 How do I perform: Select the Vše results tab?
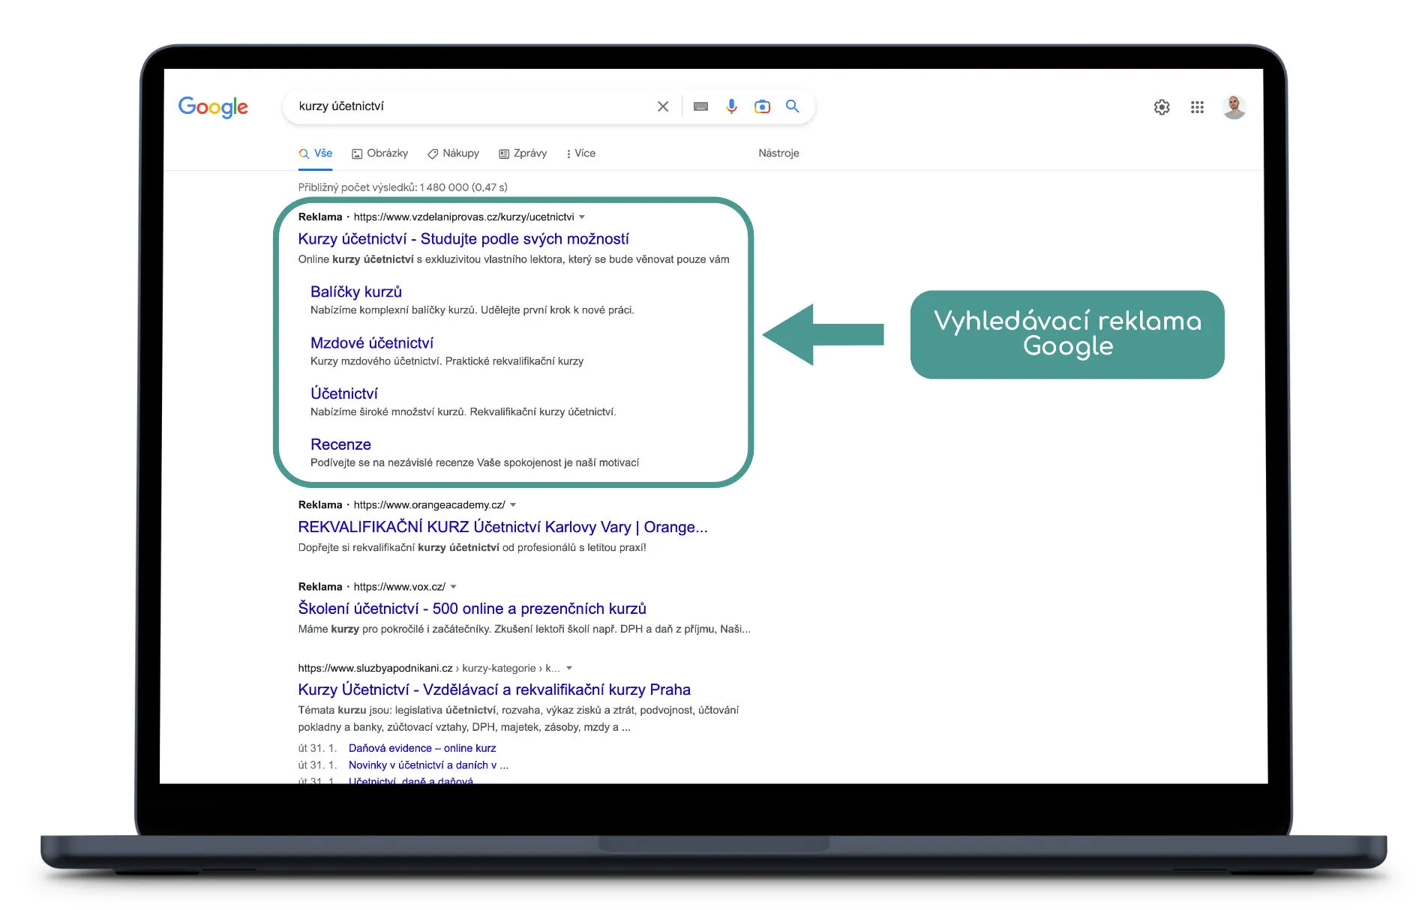coord(316,153)
